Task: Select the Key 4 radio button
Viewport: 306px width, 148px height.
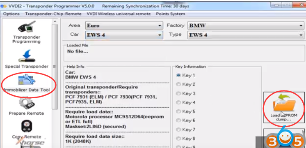Action: (178, 102)
